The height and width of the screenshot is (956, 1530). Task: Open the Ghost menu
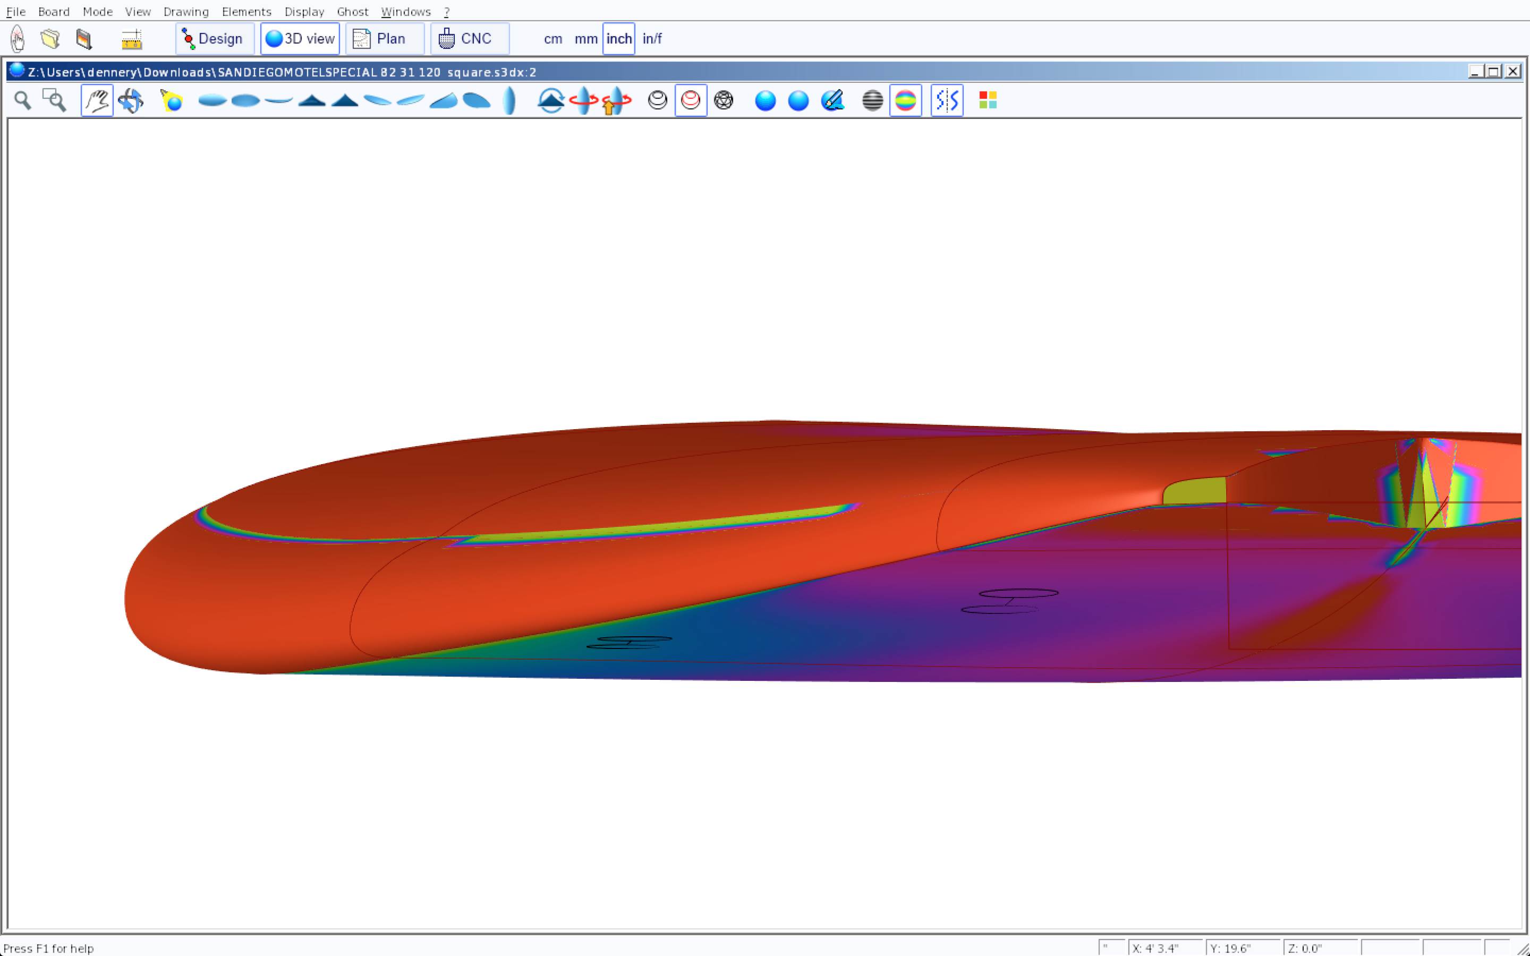(352, 12)
